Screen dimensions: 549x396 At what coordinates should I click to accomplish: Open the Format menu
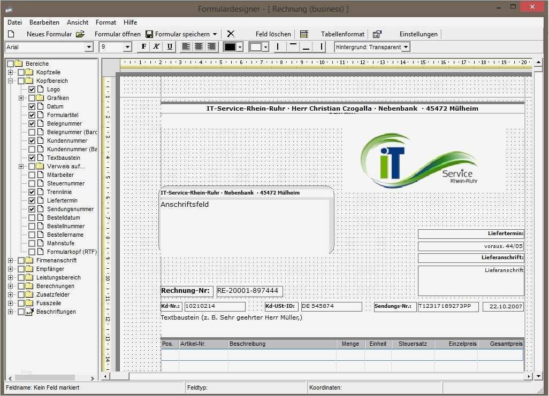(105, 22)
